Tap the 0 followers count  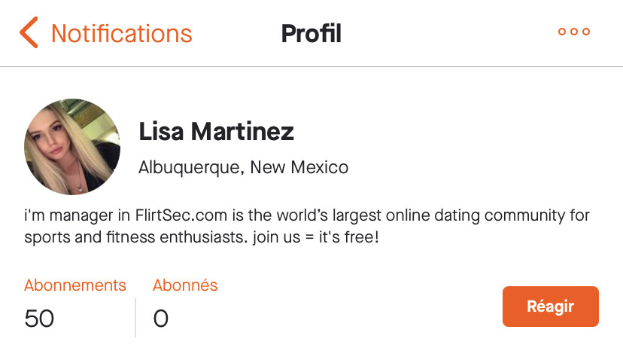160,319
